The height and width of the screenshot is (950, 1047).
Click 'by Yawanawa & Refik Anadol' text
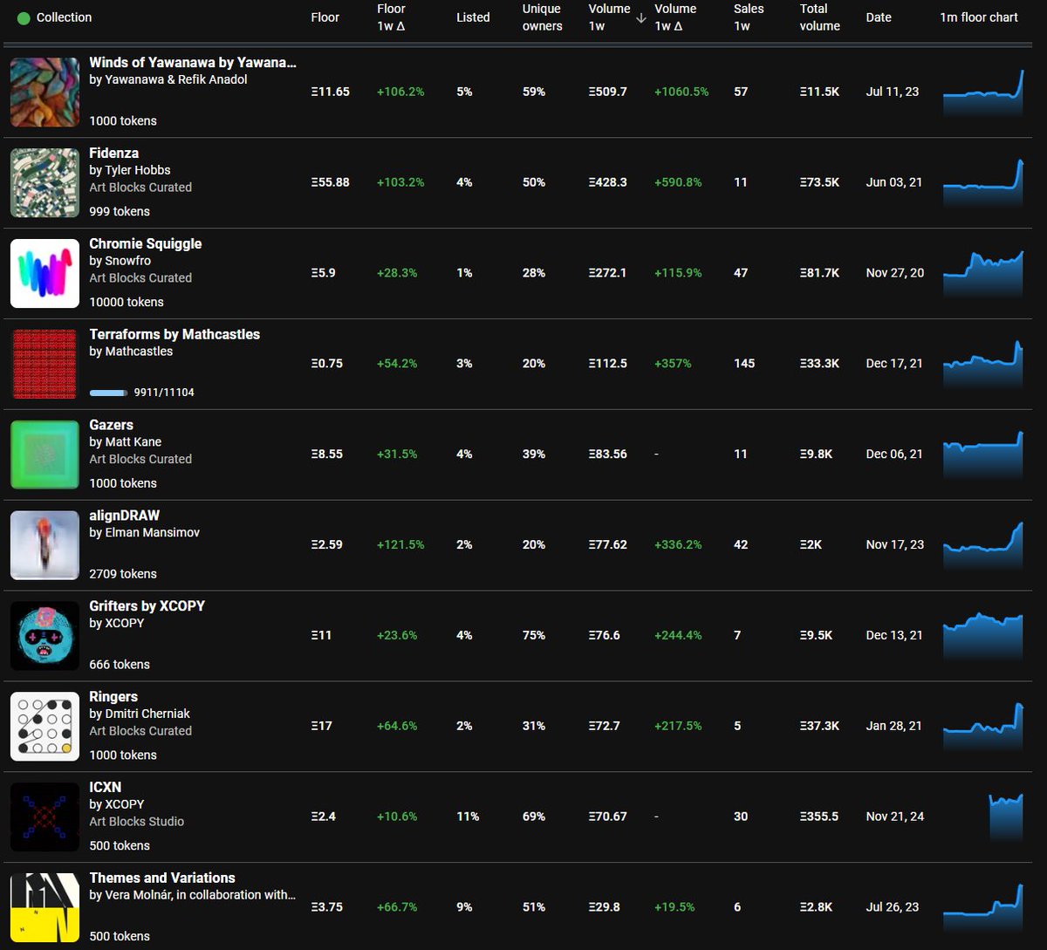click(x=168, y=79)
